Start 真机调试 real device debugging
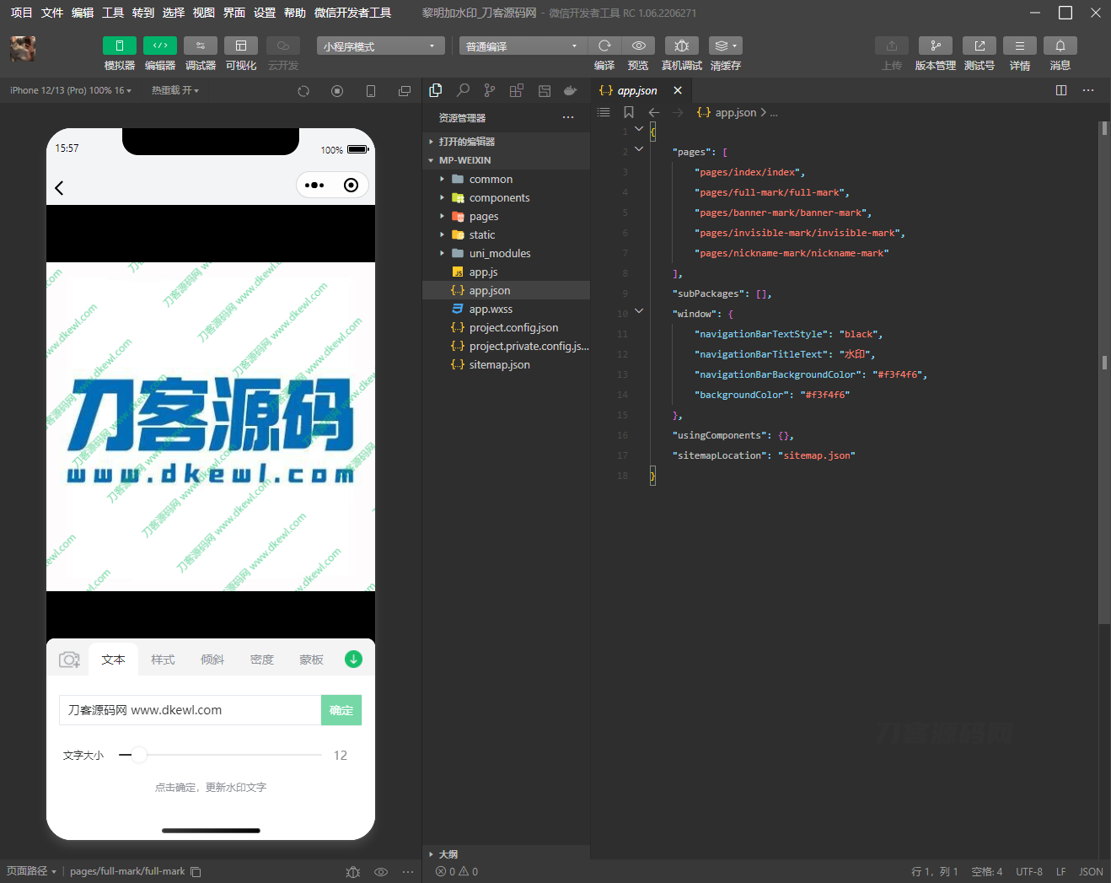This screenshot has height=883, width=1111. 681,46
